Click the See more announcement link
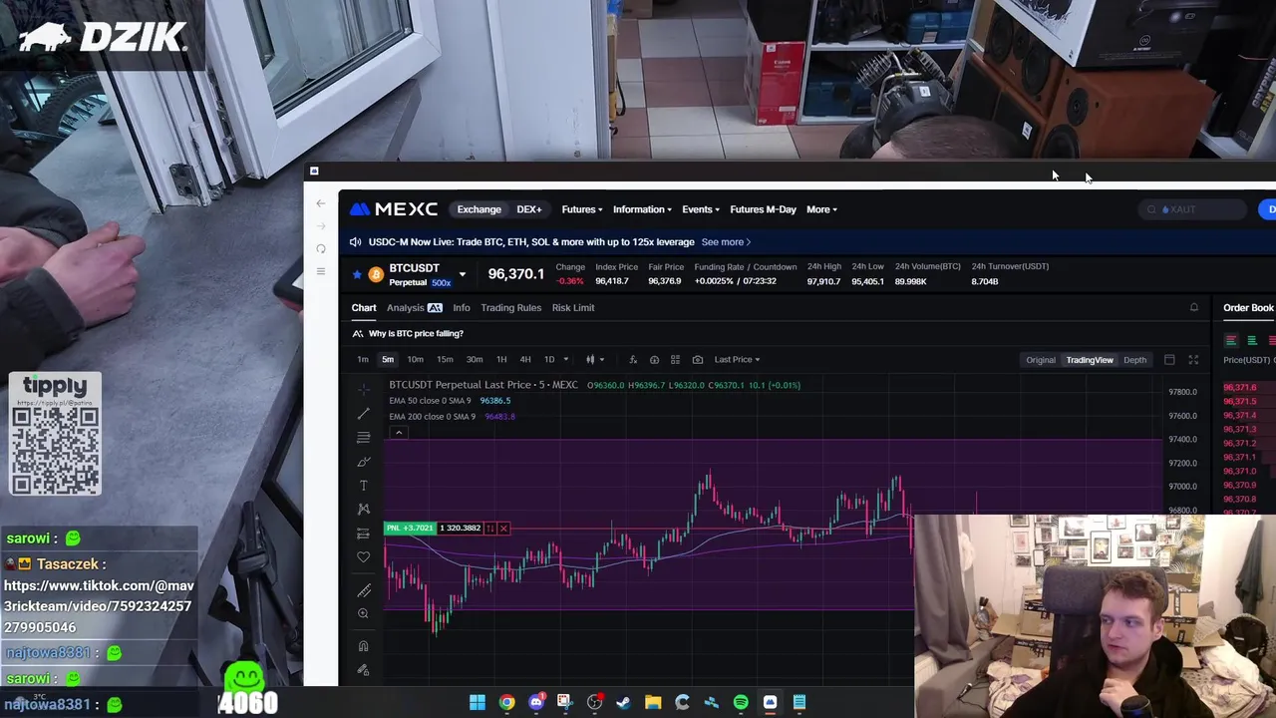 (x=726, y=241)
